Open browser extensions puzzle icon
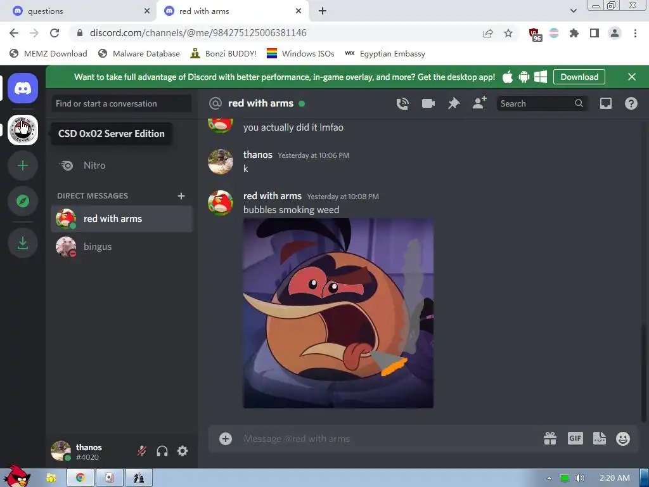Viewport: 649px width, 487px height. [574, 33]
